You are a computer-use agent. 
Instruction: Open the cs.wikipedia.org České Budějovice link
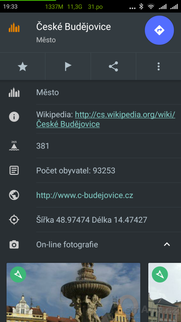(106, 119)
